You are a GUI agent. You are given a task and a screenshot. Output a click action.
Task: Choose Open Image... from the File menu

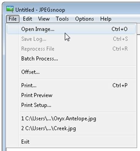pos(71,29)
